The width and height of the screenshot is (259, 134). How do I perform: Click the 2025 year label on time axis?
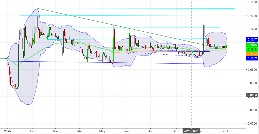click(x=8, y=131)
